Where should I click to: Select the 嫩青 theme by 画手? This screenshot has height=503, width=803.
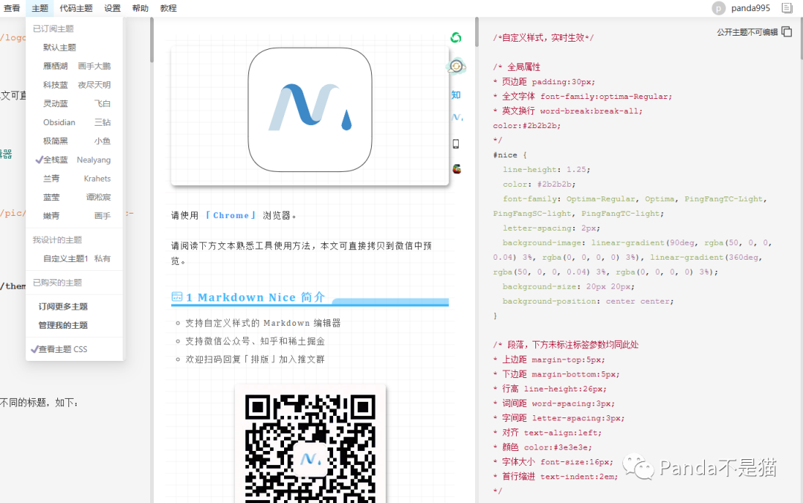coord(75,216)
